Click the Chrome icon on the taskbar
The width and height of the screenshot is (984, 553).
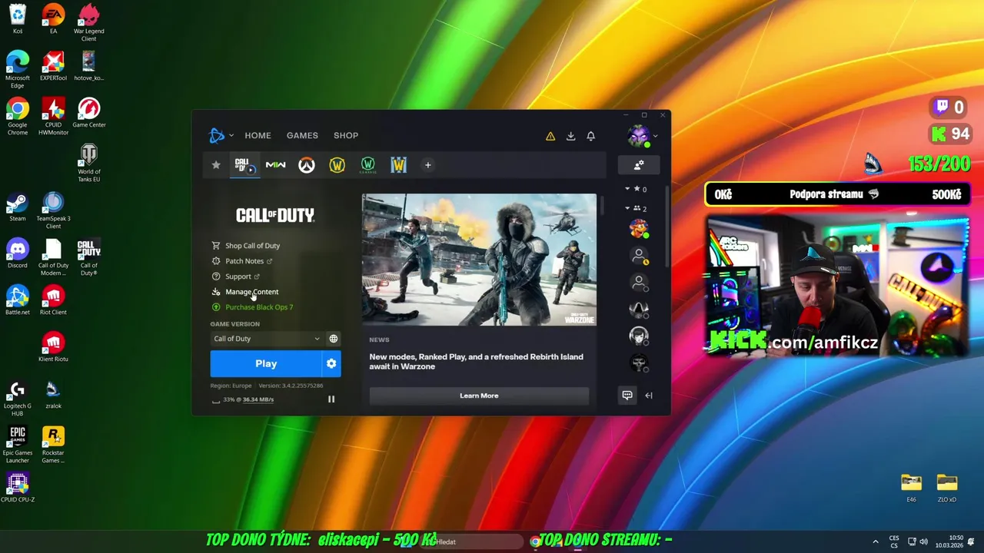pos(535,541)
